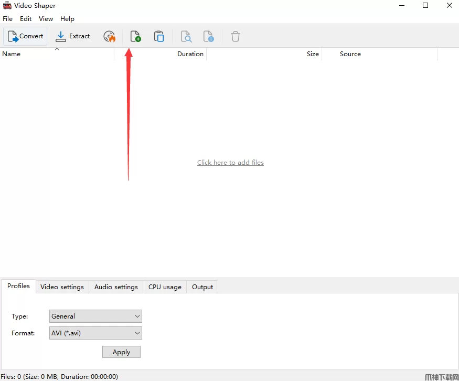Open the File menu
Viewport: 459px width, 381px height.
(8, 19)
